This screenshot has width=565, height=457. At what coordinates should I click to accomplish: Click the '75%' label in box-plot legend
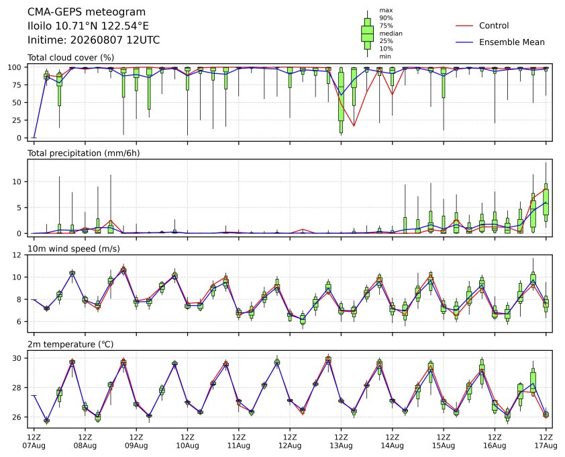(x=386, y=26)
